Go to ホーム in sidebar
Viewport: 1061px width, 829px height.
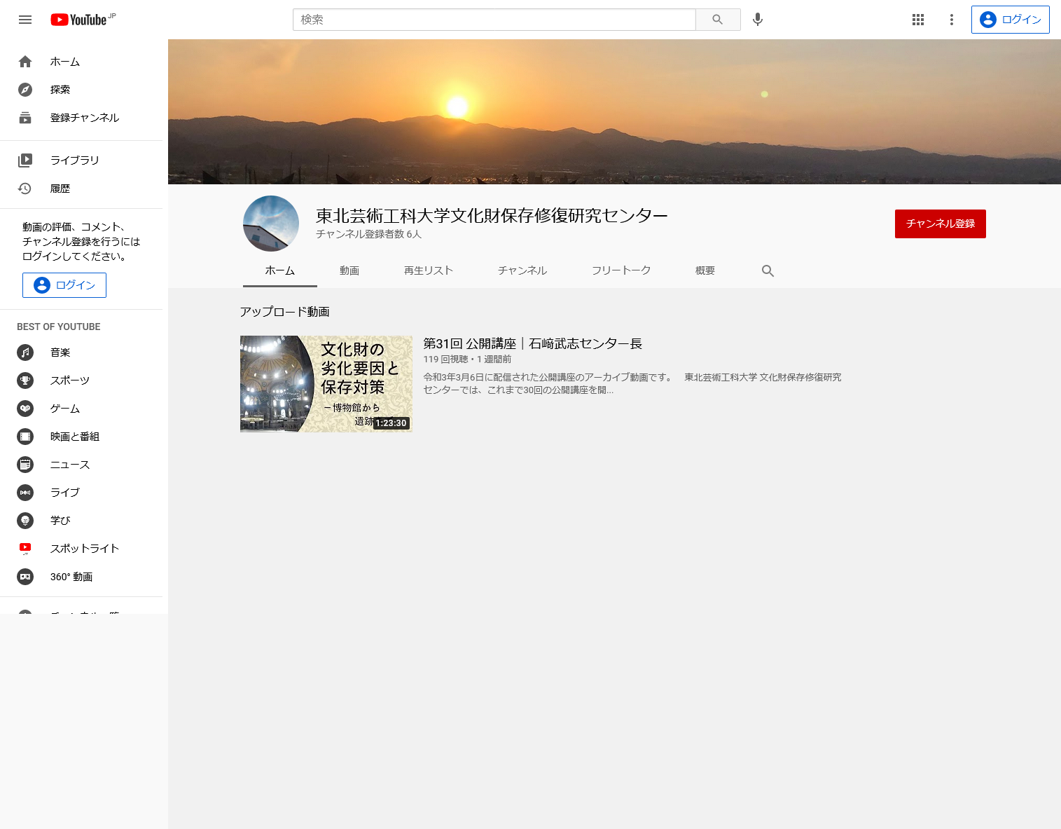pyautogui.click(x=81, y=62)
